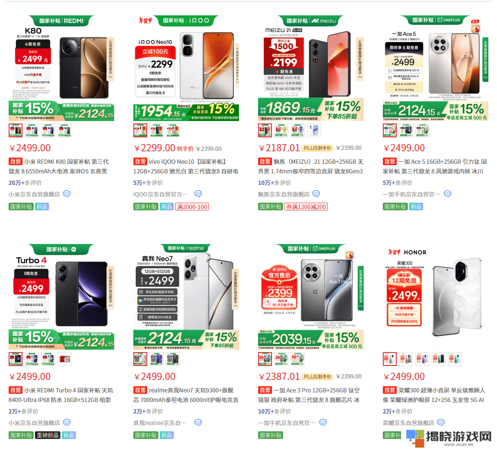Viewport: 497px width, 451px height.
Task: Select fourth color thumbnail under MEIZU 21
Action: click(x=314, y=131)
